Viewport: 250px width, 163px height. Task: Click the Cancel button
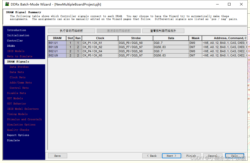point(213,156)
